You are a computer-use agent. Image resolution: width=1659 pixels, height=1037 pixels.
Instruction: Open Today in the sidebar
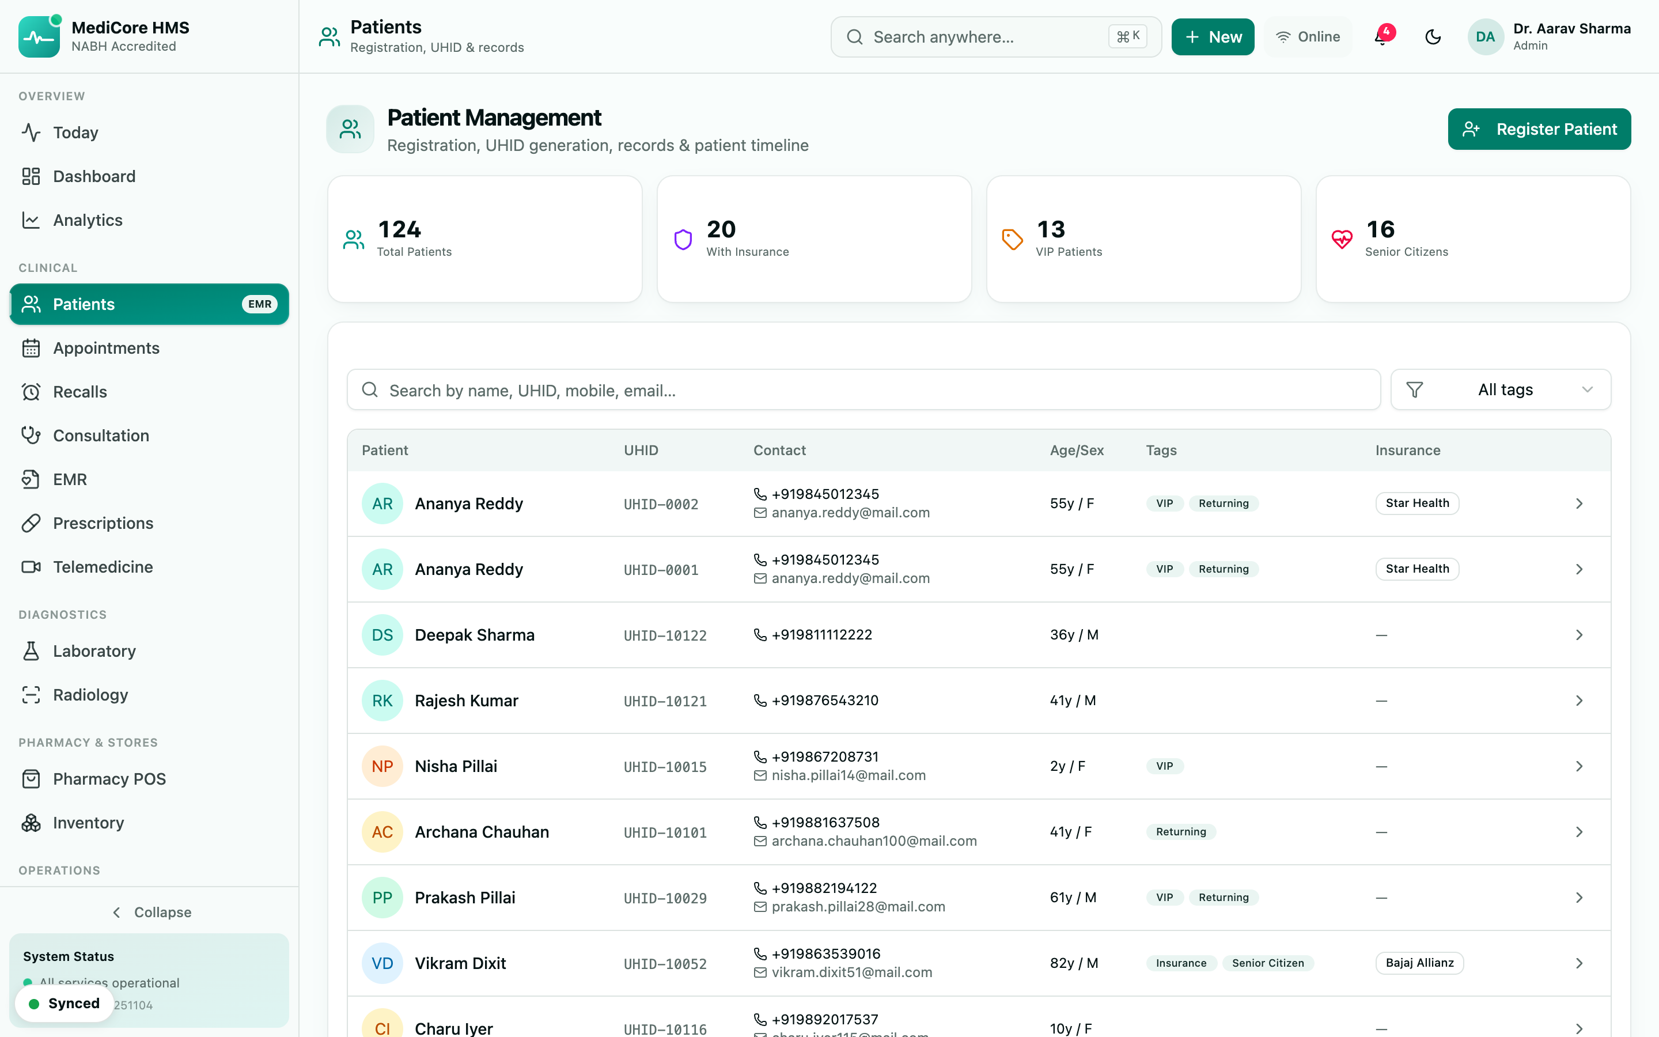point(149,133)
